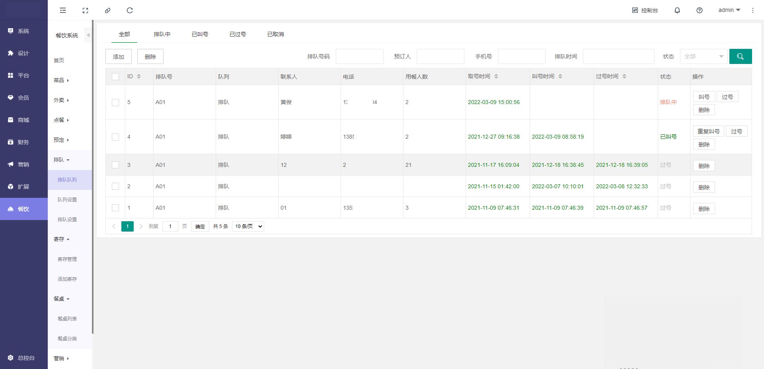Click the refresh icon in top toolbar
The image size is (764, 369).
pos(130,10)
